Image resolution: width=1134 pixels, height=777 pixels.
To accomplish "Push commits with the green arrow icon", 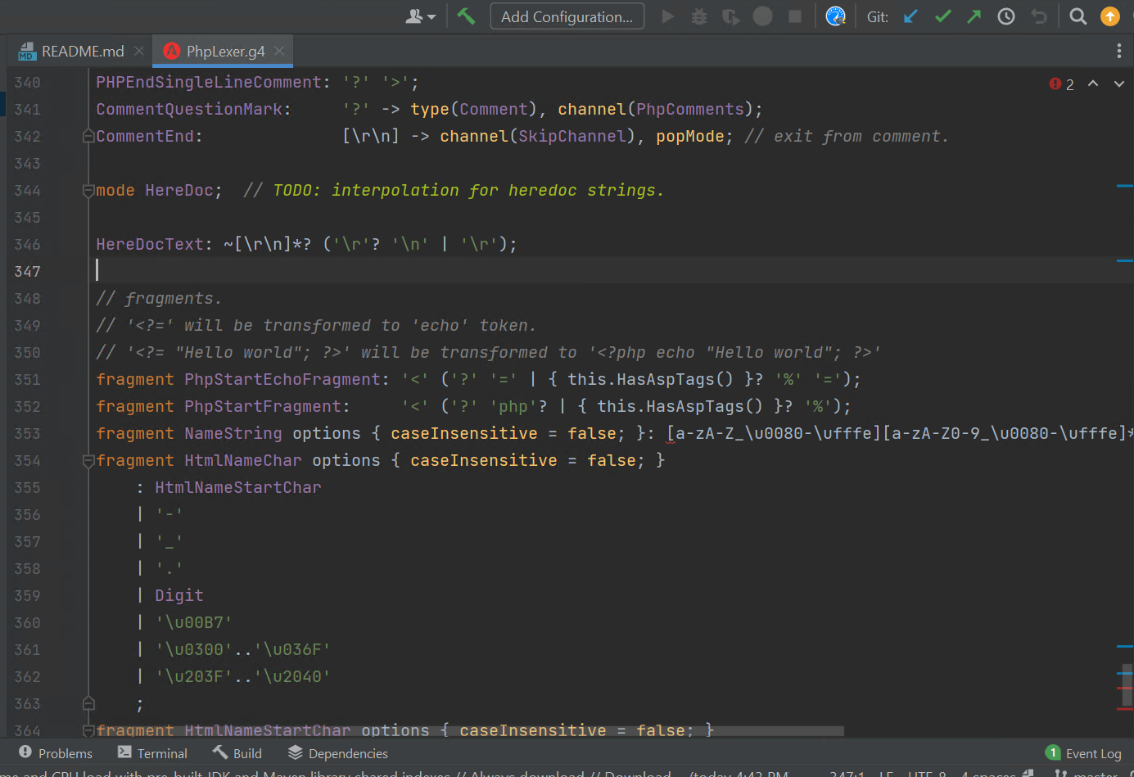I will pos(974,16).
